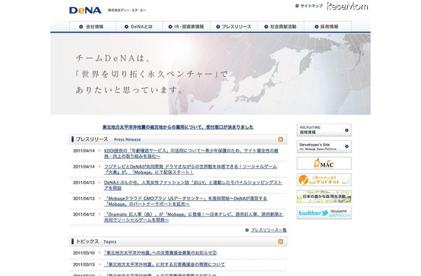The image size is (421, 276).
Task: Open the KDDI 年齢確認サービス press release
Action: 191,153
